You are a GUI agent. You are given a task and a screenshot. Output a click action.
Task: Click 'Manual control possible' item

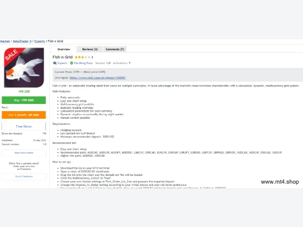(75, 118)
